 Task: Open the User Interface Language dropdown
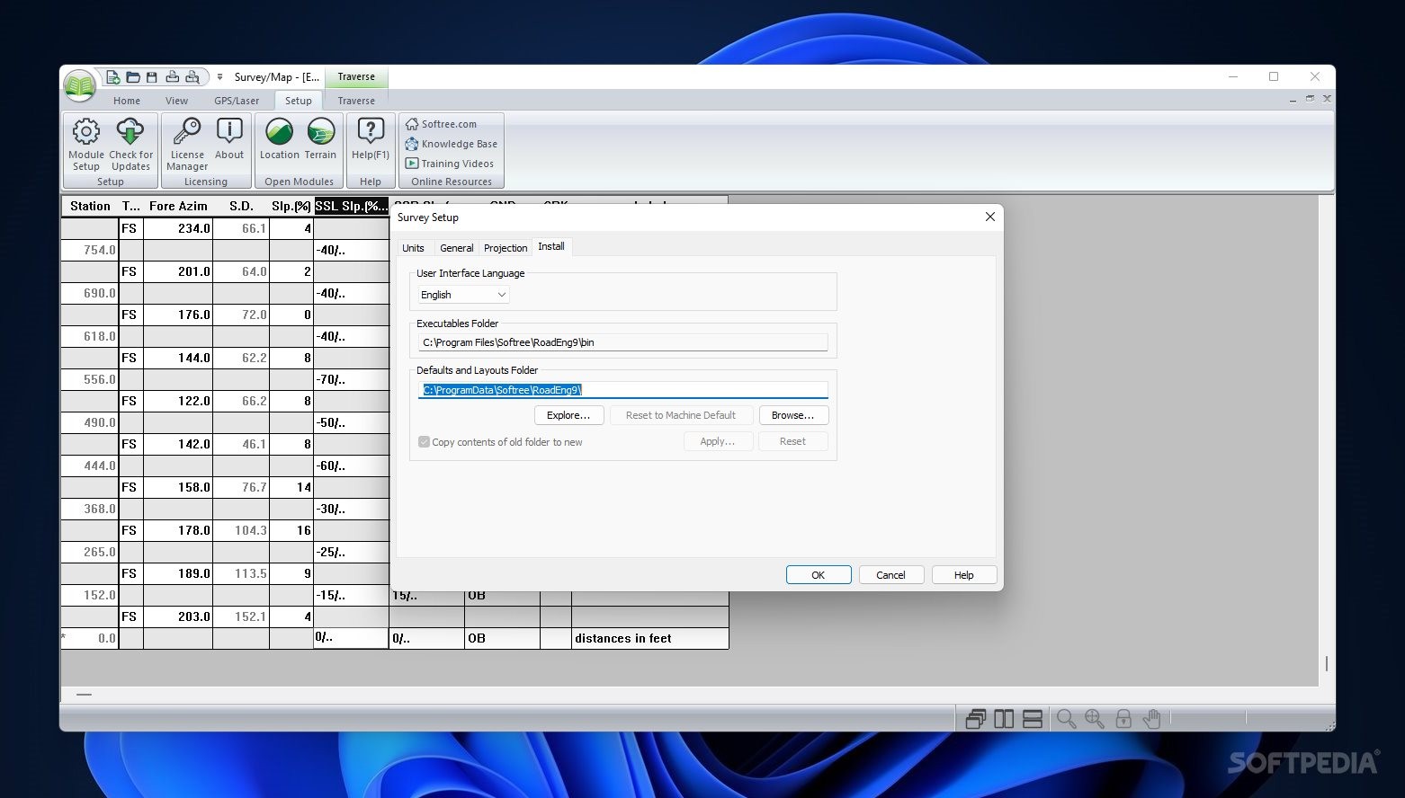pyautogui.click(x=463, y=295)
